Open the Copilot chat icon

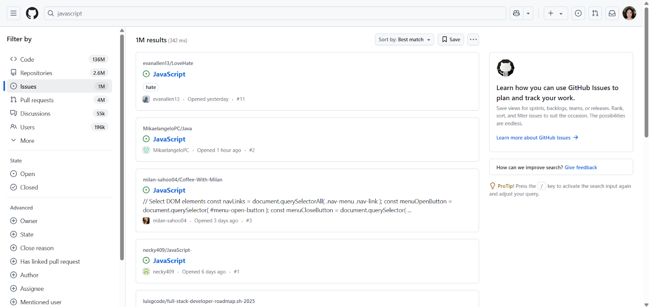click(x=516, y=13)
